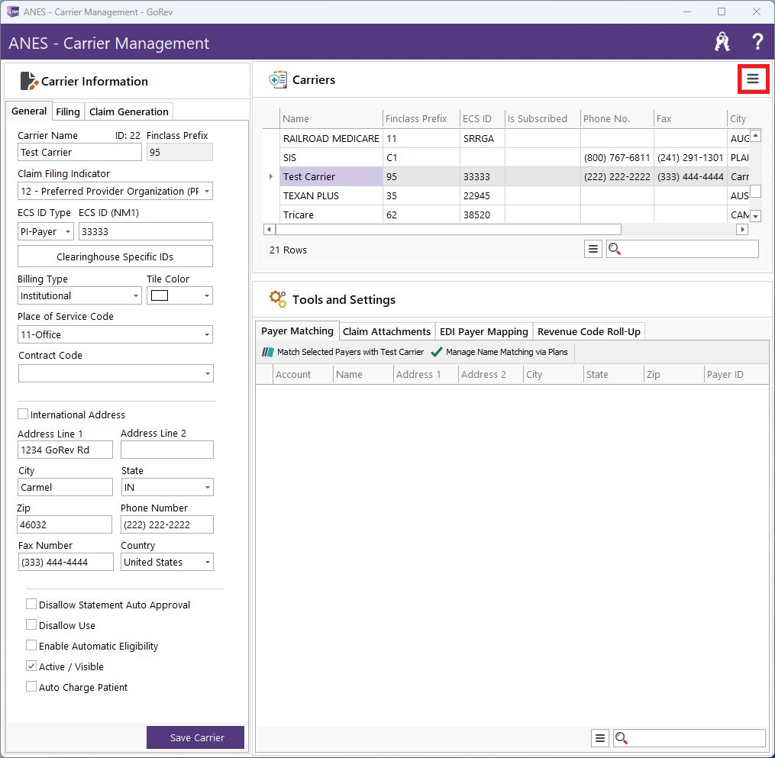Click carriers grid scroll right arrow
This screenshot has height=758, width=775.
click(742, 229)
